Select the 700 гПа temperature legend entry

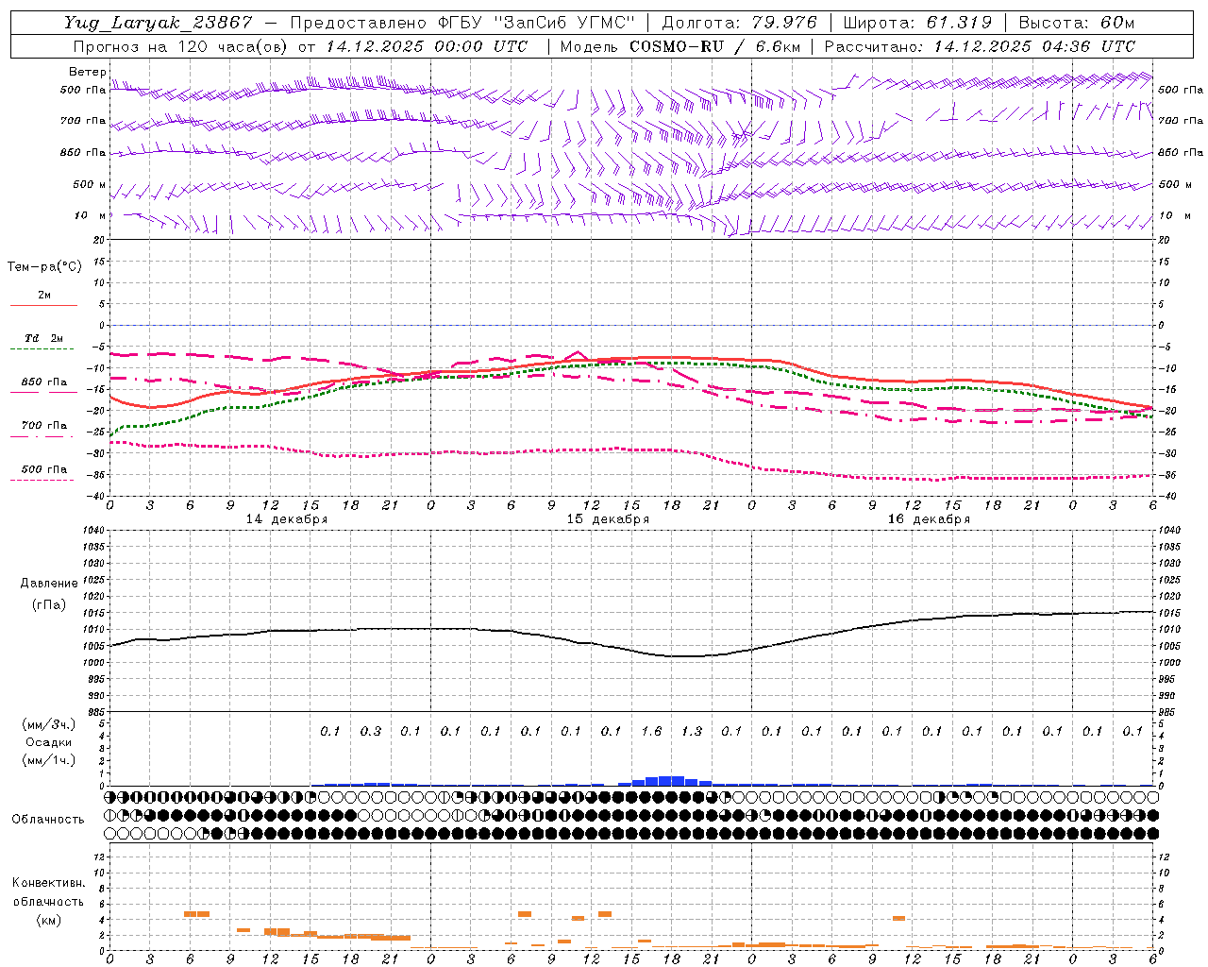(x=44, y=426)
